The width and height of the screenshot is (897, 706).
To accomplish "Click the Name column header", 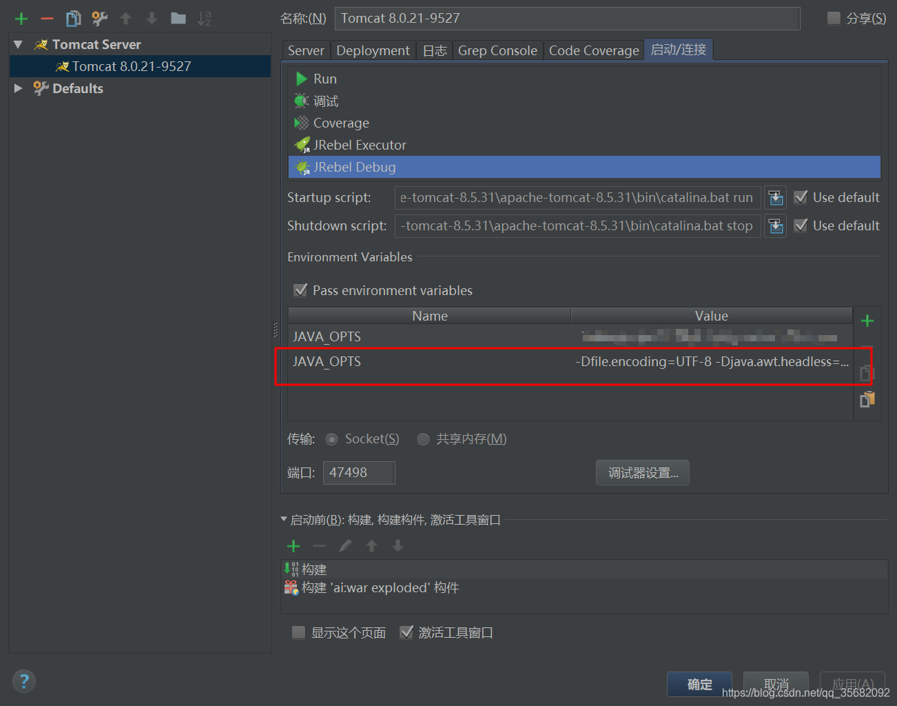I will [x=430, y=316].
